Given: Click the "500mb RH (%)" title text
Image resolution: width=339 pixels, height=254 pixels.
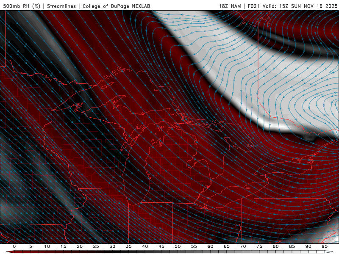Looking at the screenshot, I should (x=22, y=6).
